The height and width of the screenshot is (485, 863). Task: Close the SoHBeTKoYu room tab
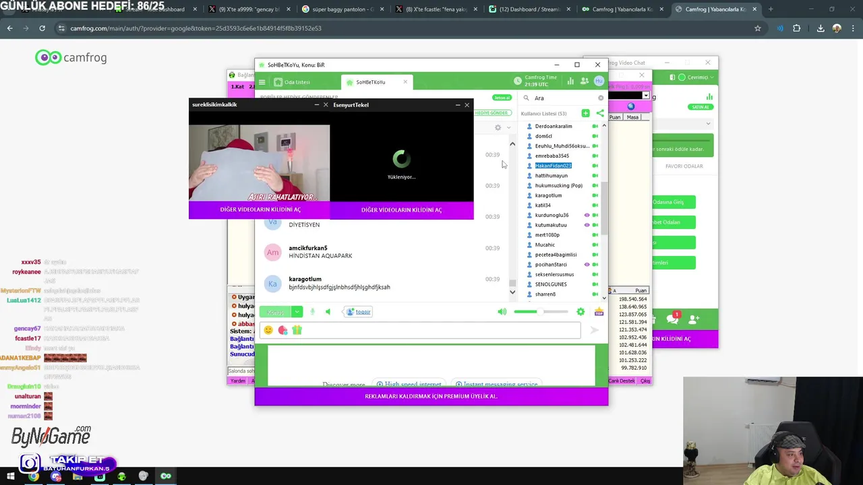point(405,82)
